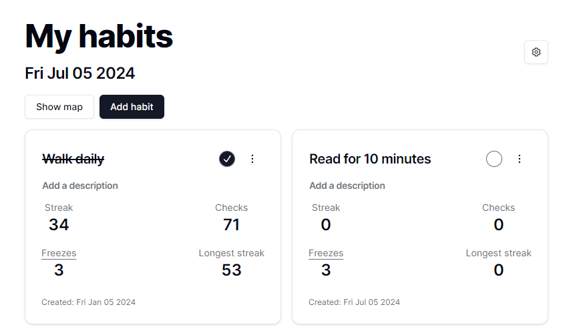Click the date Fri Jul 05 2024

click(x=80, y=73)
